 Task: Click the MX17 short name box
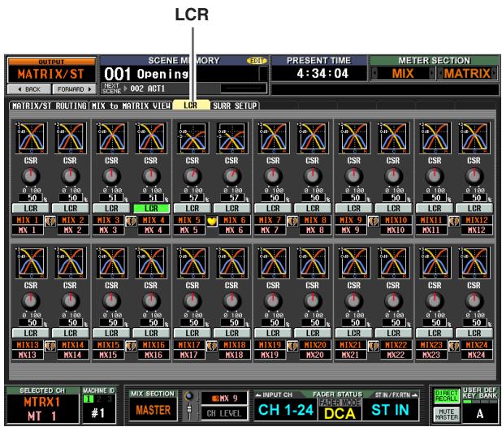coord(189,355)
